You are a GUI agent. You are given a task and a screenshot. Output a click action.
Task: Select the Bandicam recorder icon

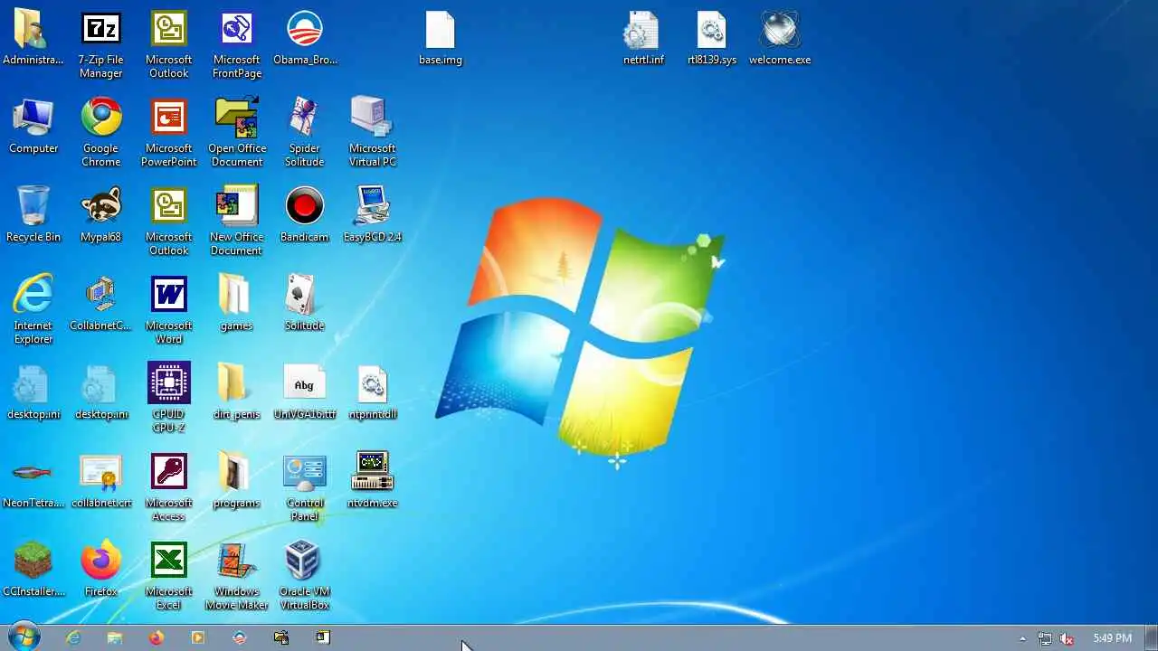tap(305, 215)
